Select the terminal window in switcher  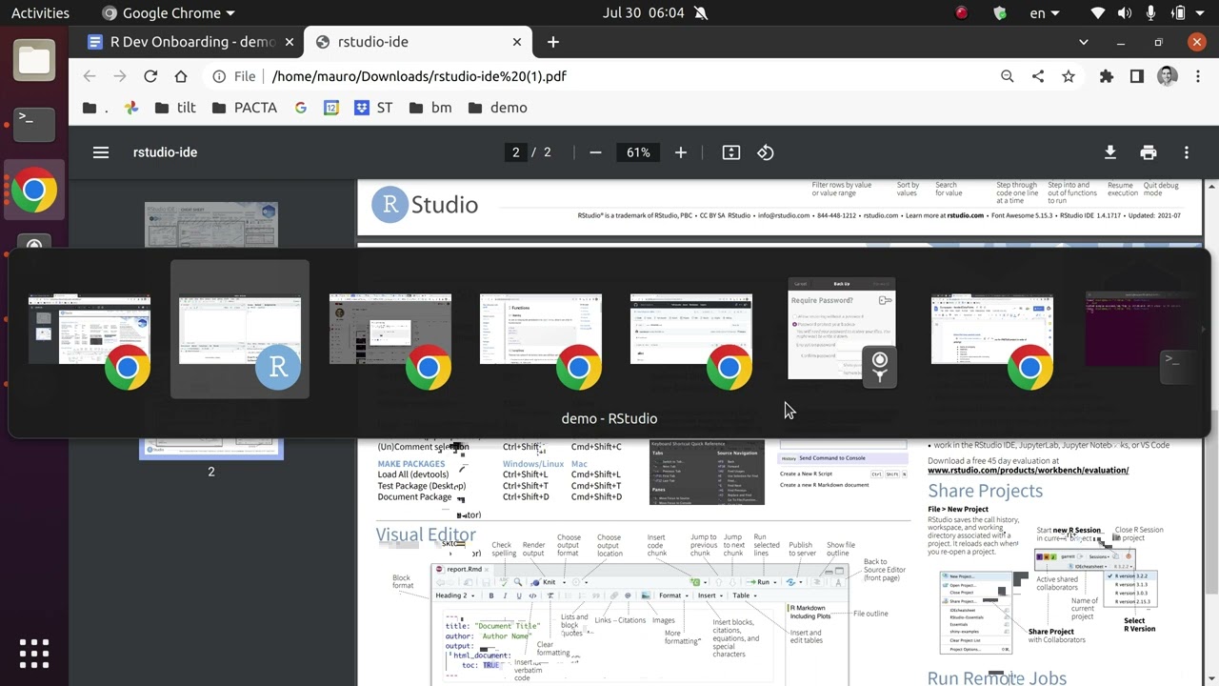point(1143,329)
